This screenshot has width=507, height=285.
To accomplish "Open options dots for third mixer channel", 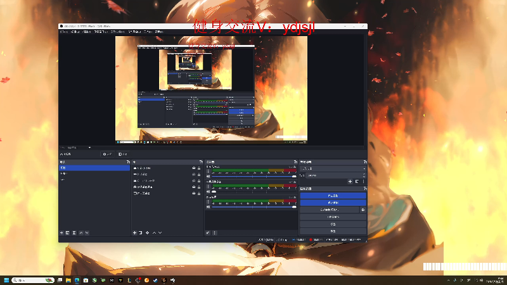I will [209, 201].
